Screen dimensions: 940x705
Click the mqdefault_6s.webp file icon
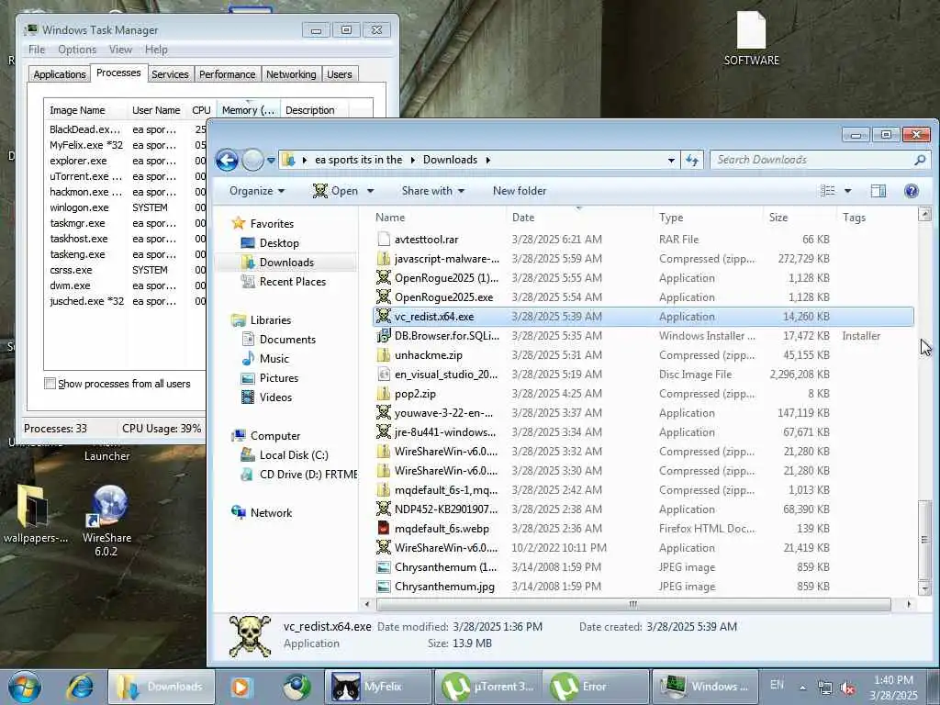[384, 528]
